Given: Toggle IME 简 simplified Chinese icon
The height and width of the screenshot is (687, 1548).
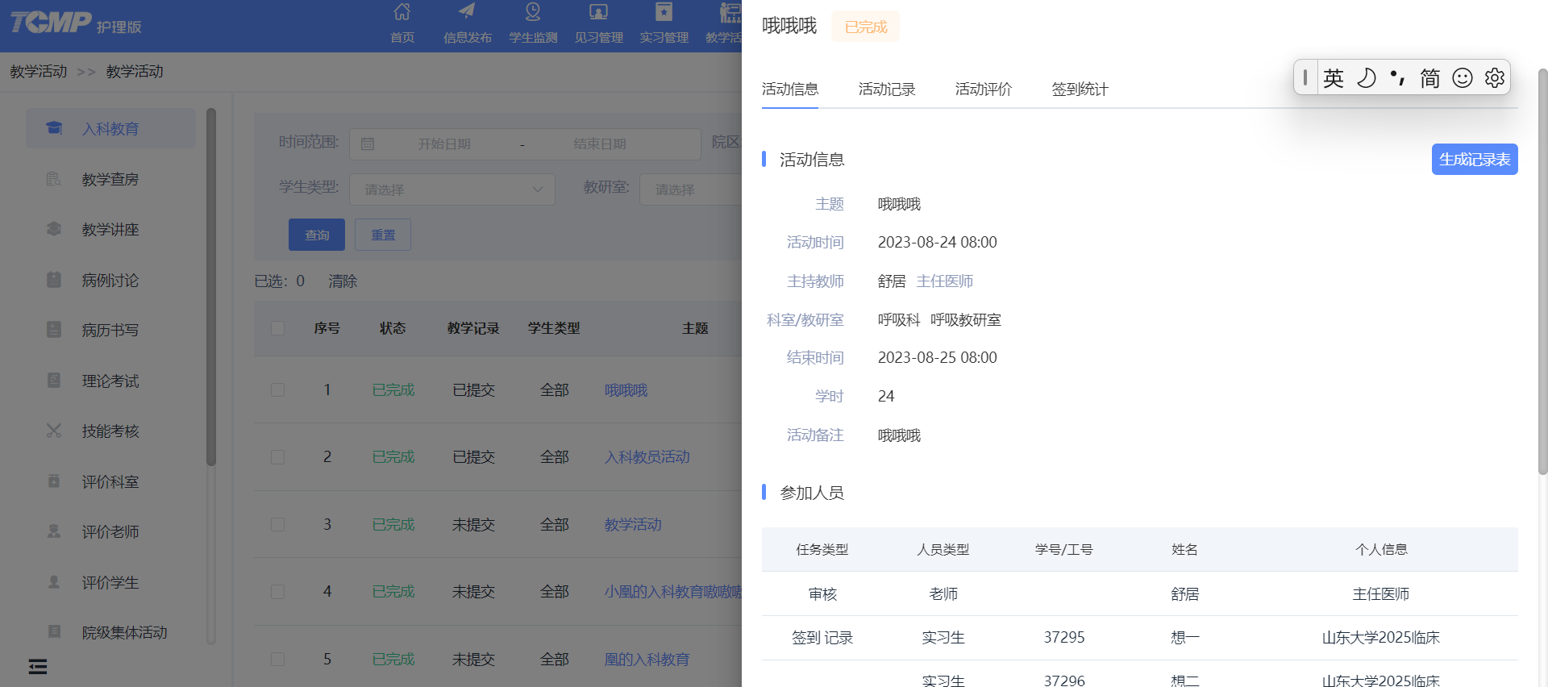Looking at the screenshot, I should tap(1430, 77).
